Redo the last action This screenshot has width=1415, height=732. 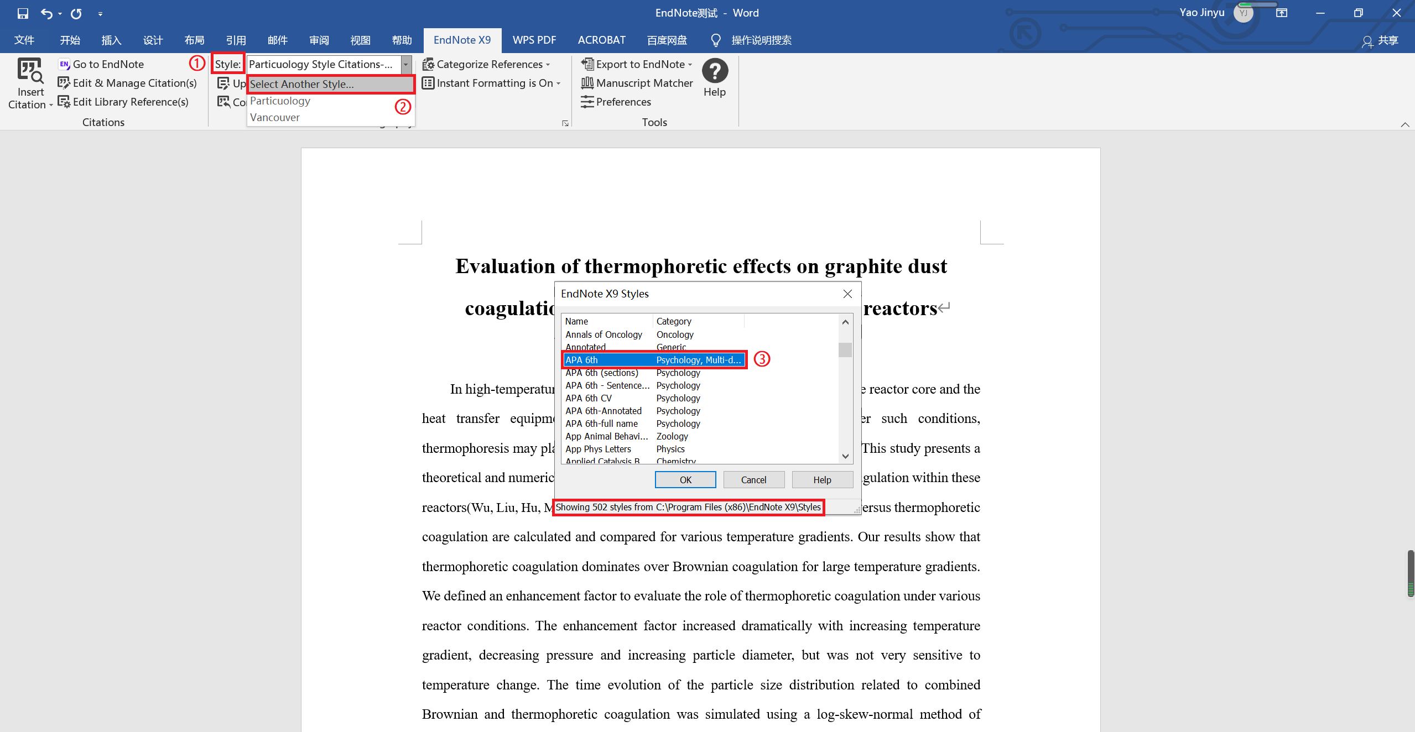[x=76, y=13]
